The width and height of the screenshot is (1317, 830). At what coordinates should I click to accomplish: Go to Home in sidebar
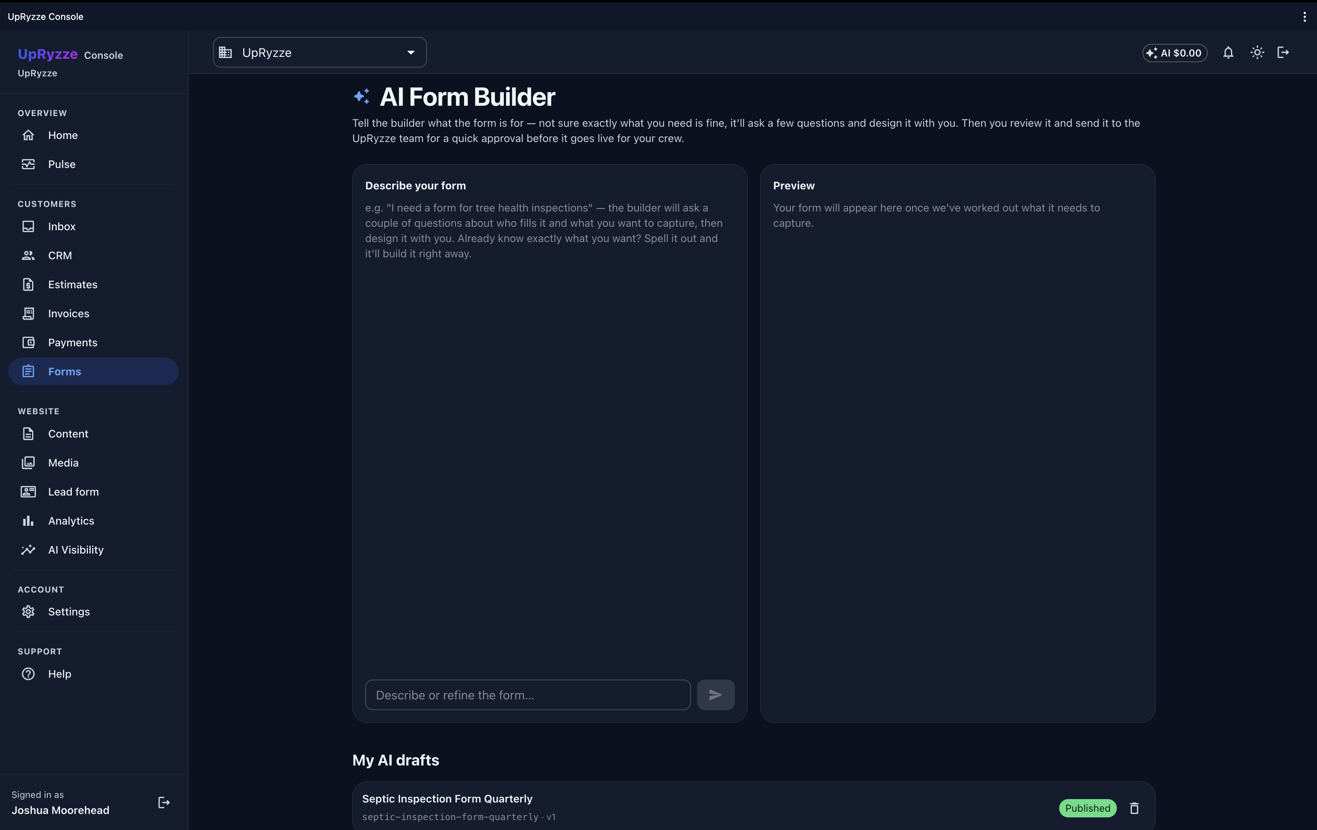tap(94, 135)
